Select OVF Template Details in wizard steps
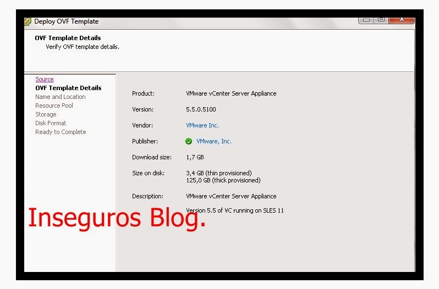The width and height of the screenshot is (439, 289). point(68,88)
